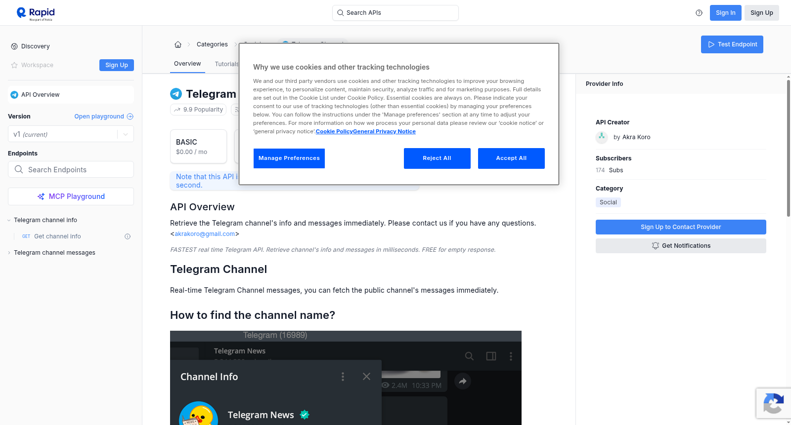Viewport: 791px width, 425px height.
Task: Click the search icon in the embedded Telegram screenshot
Action: 469,356
